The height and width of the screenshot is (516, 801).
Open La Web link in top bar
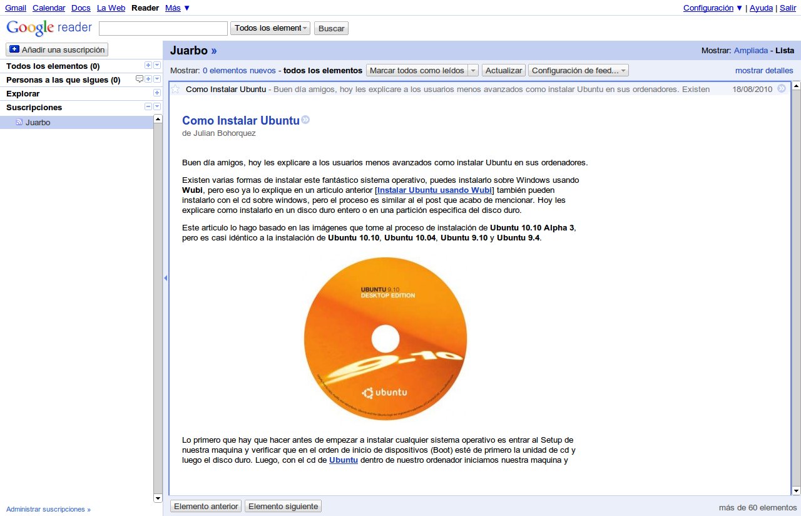111,8
